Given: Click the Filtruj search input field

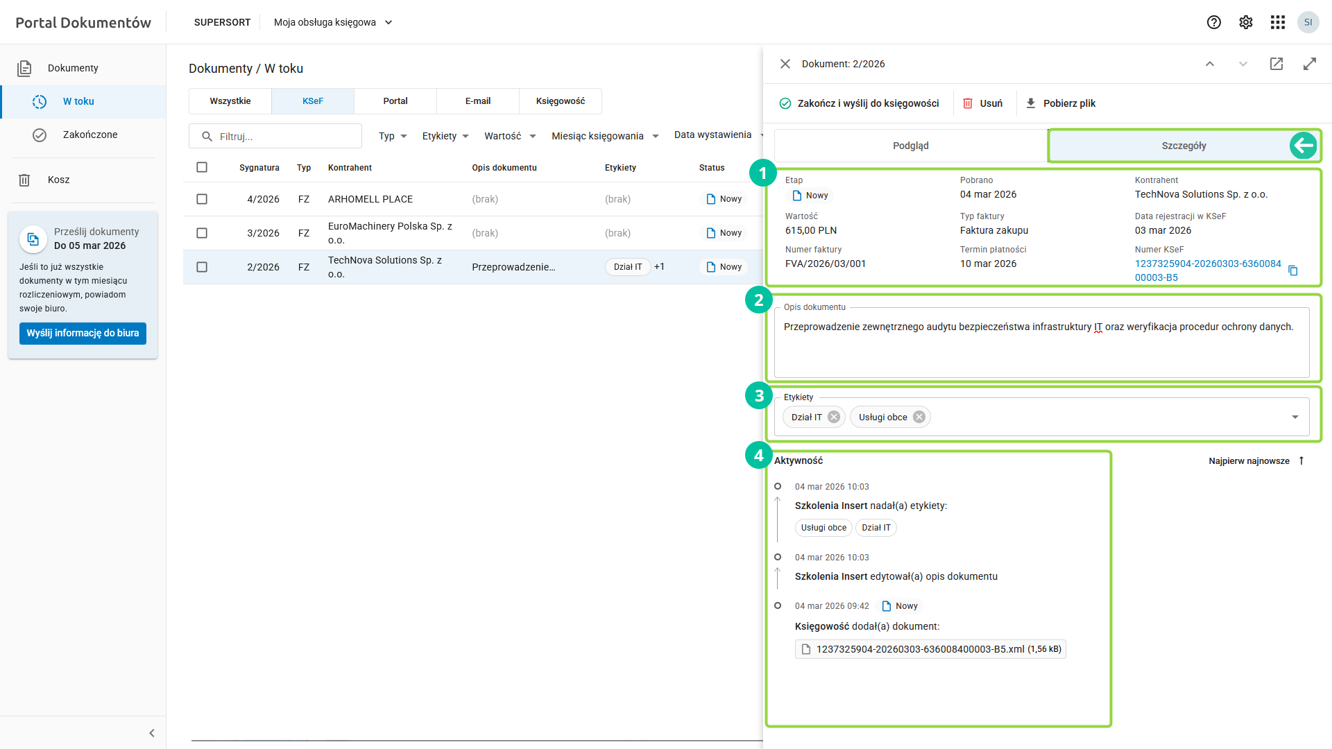Looking at the screenshot, I should (275, 136).
